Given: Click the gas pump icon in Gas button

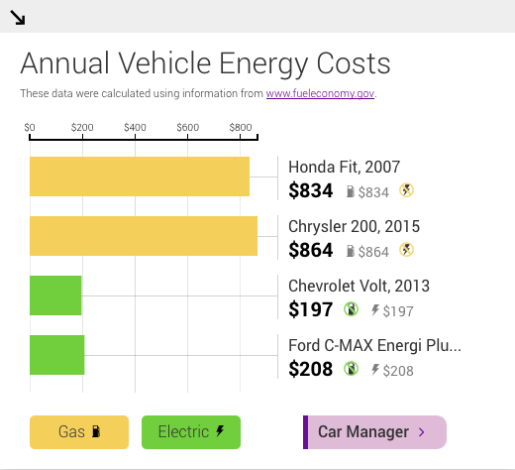Looking at the screenshot, I should coord(96,431).
